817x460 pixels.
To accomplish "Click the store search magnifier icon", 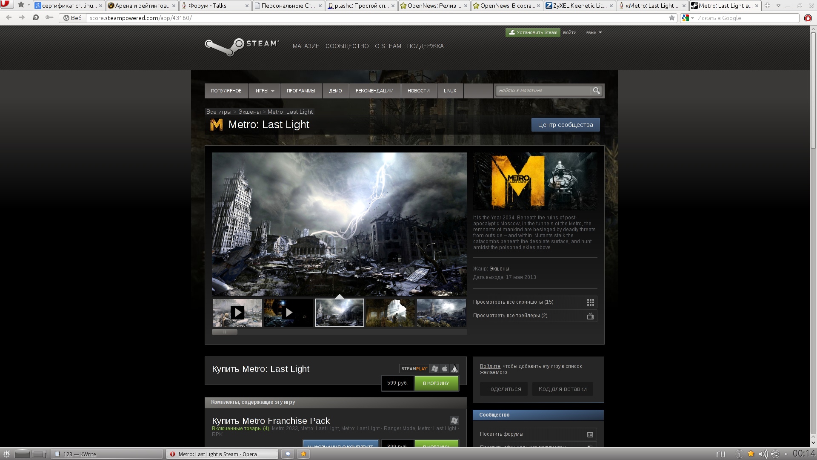I will [x=596, y=91].
